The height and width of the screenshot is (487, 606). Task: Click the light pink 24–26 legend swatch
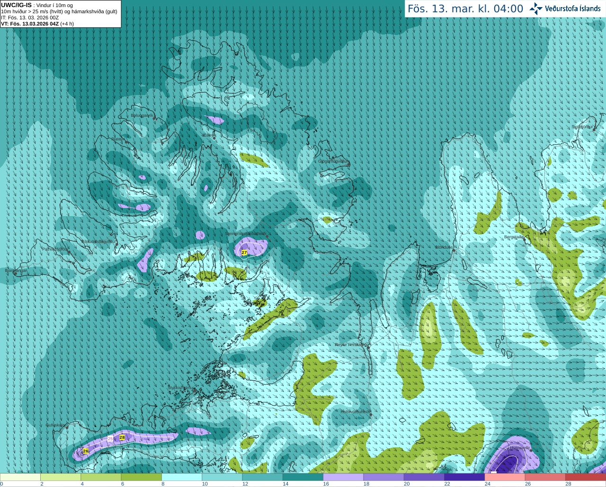[505, 477]
